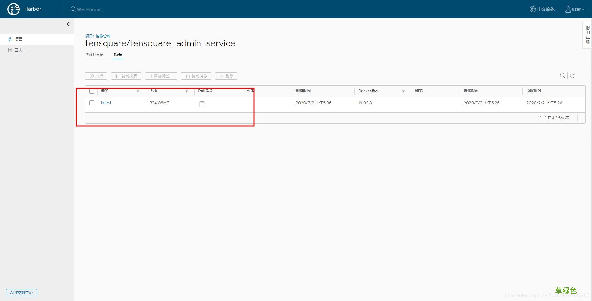592x301 pixels.
Task: Click the Pull命令 column header
Action: pos(206,91)
